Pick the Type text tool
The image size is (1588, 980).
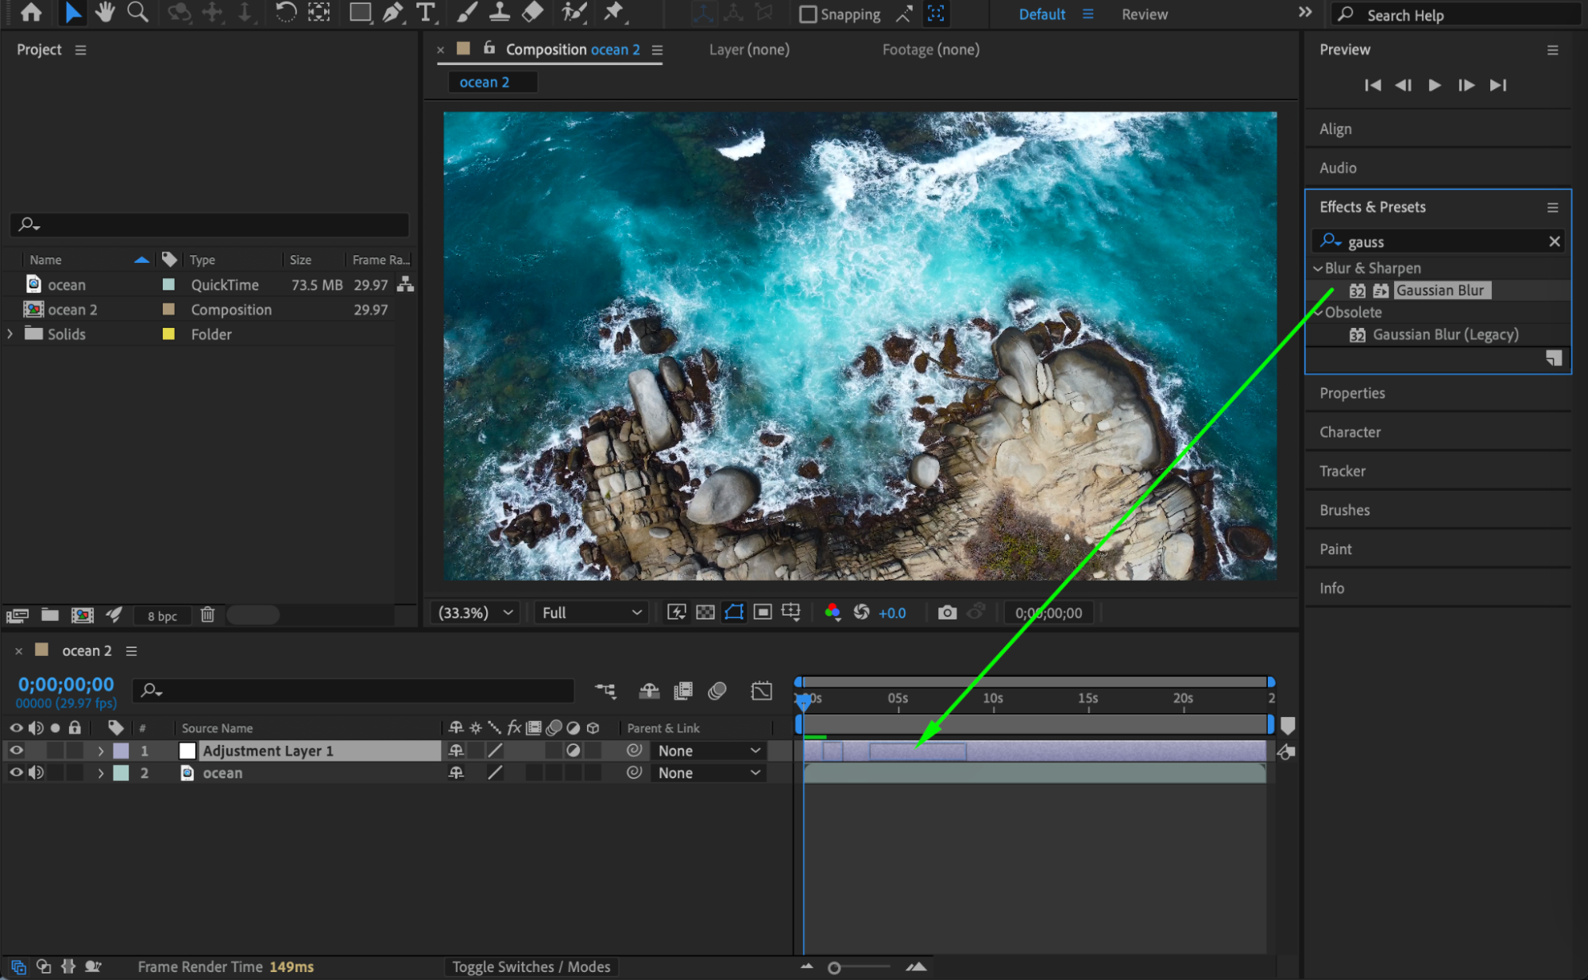point(426,13)
